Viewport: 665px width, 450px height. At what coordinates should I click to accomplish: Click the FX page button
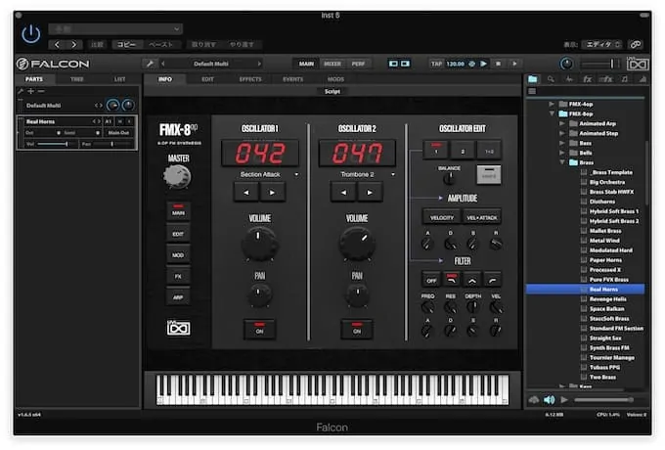tap(178, 276)
